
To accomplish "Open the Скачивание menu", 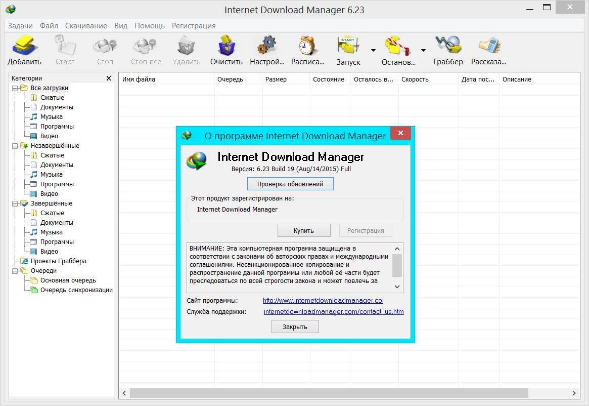I will click(86, 26).
